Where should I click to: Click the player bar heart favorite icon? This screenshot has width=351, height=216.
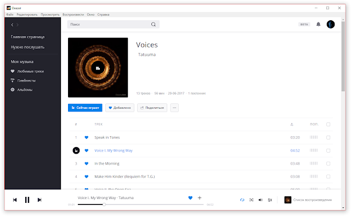coord(190,198)
